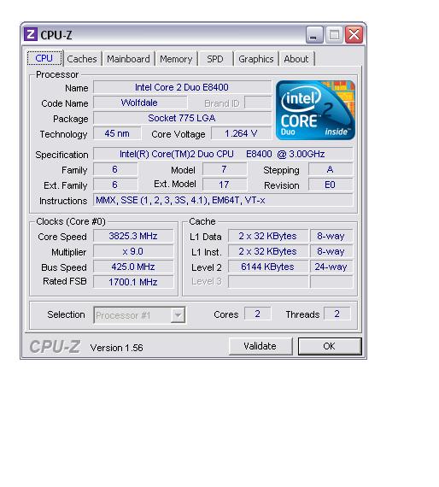
Task: Switch to the Memory tab
Action: pos(176,59)
